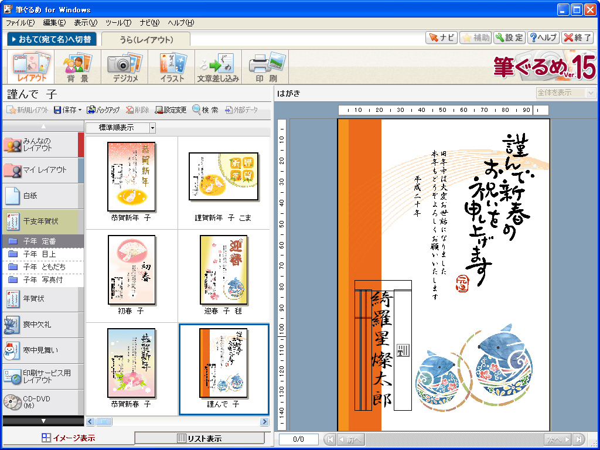Open the 文章差し込み text insert tool

(218, 67)
